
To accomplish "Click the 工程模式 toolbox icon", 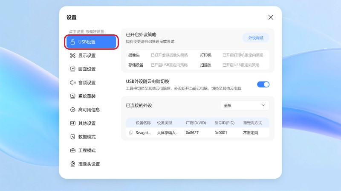I will click(x=72, y=151).
